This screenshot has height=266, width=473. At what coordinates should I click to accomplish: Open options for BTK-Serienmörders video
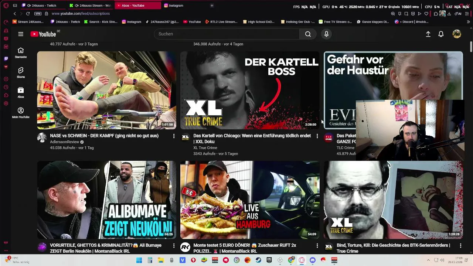460,245
